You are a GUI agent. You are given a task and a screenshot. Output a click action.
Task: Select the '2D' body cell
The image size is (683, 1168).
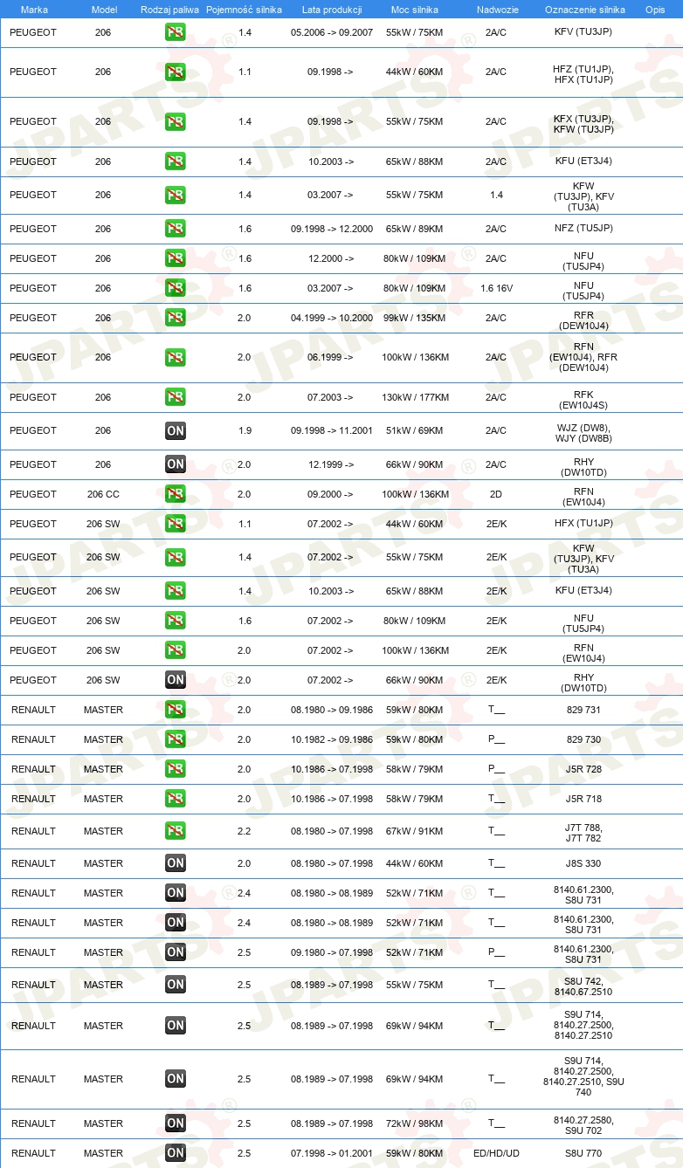[496, 495]
